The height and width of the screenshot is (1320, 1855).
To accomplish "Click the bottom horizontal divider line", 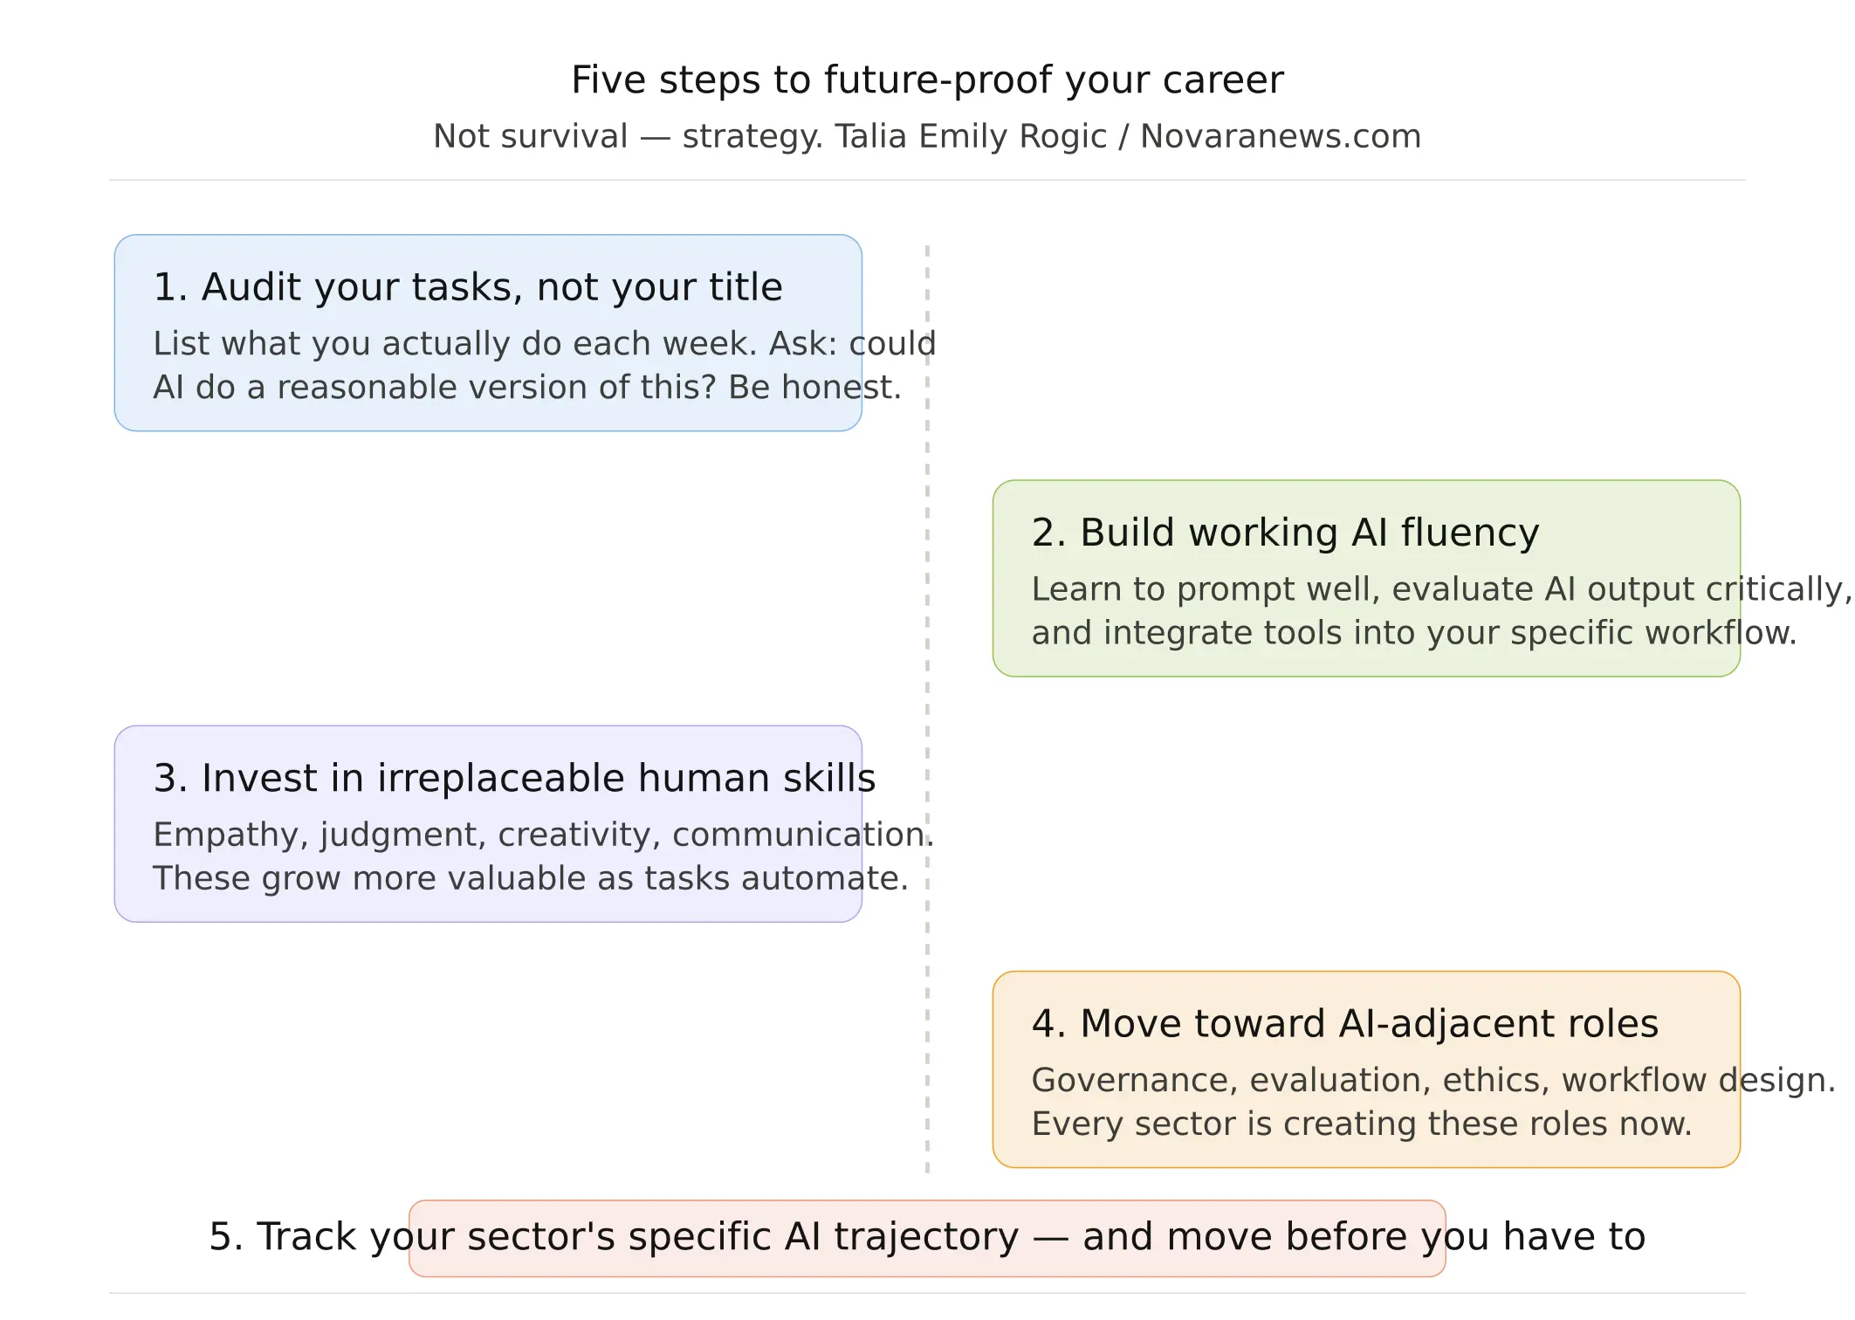I will click(927, 1294).
